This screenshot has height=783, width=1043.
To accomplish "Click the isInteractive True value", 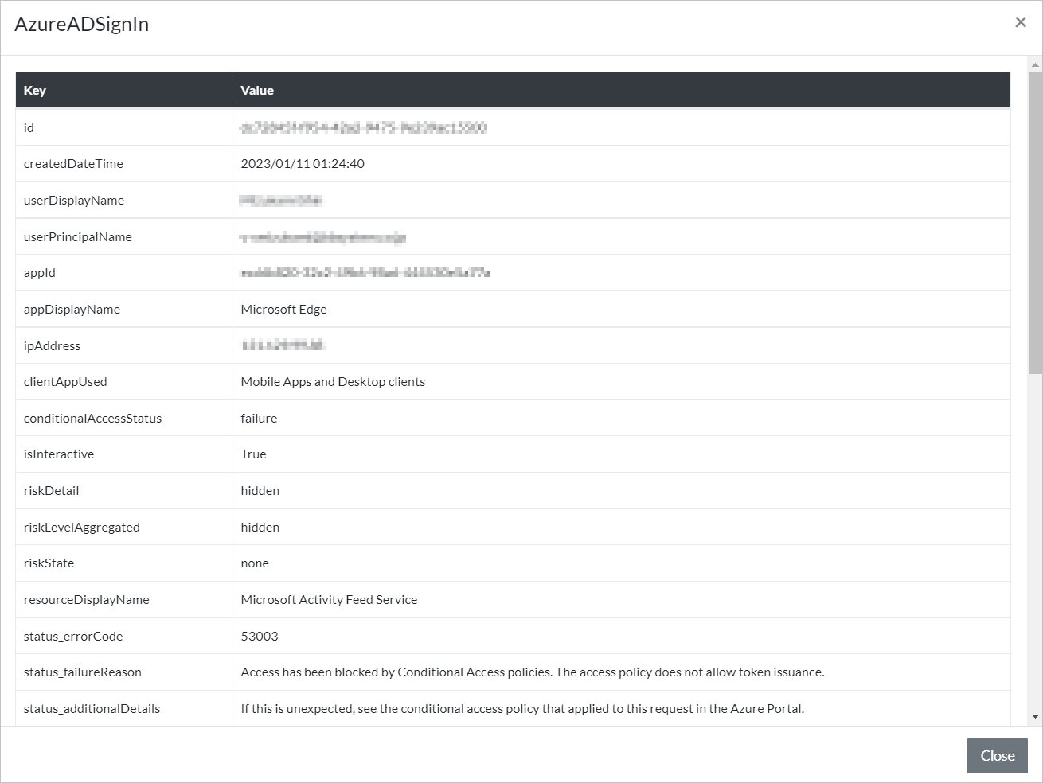I will tap(253, 454).
